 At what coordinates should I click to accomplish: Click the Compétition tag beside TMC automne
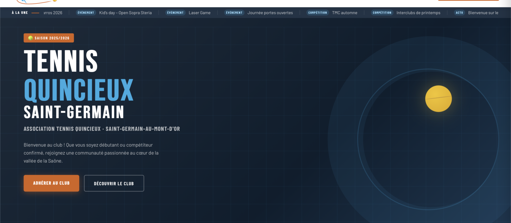(318, 13)
